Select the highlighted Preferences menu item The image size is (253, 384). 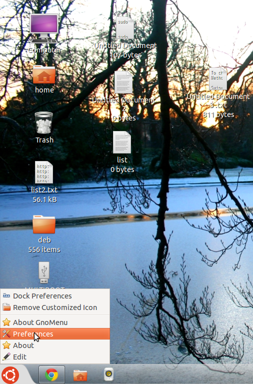[55, 334]
